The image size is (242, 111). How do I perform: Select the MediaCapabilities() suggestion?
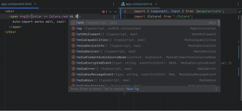[144, 40]
